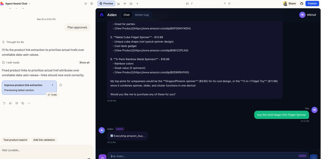Toggle the chat sidebar panel icon
The image size is (321, 159).
(92, 3)
